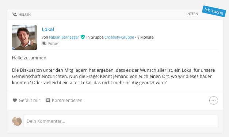Click the comment bubble icon
The height and width of the screenshot is (137, 229).
(x=48, y=101)
